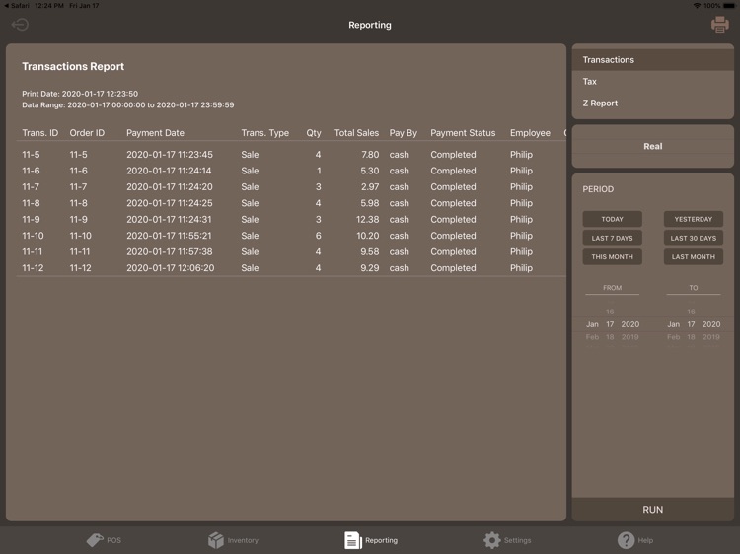Choose the LAST 30 DAYS period

click(694, 238)
